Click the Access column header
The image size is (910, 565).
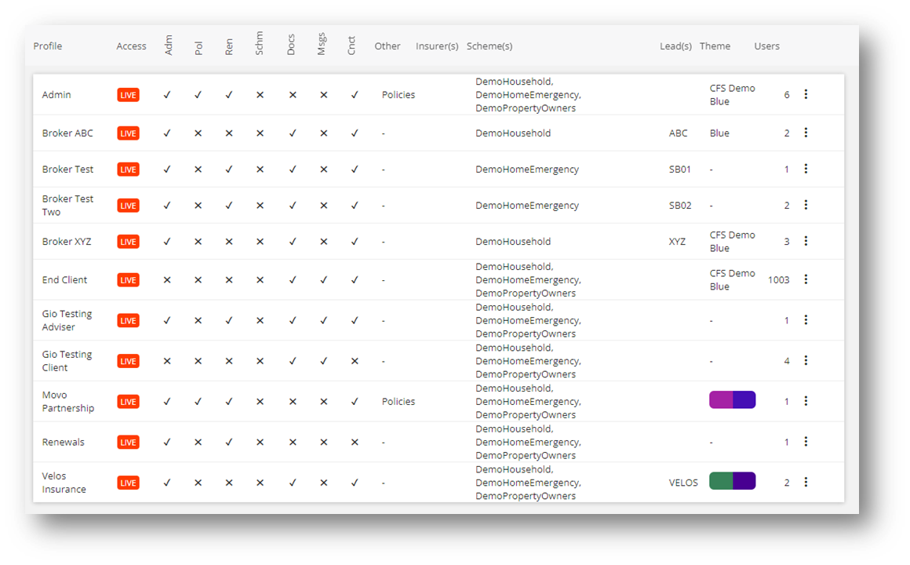coord(131,46)
